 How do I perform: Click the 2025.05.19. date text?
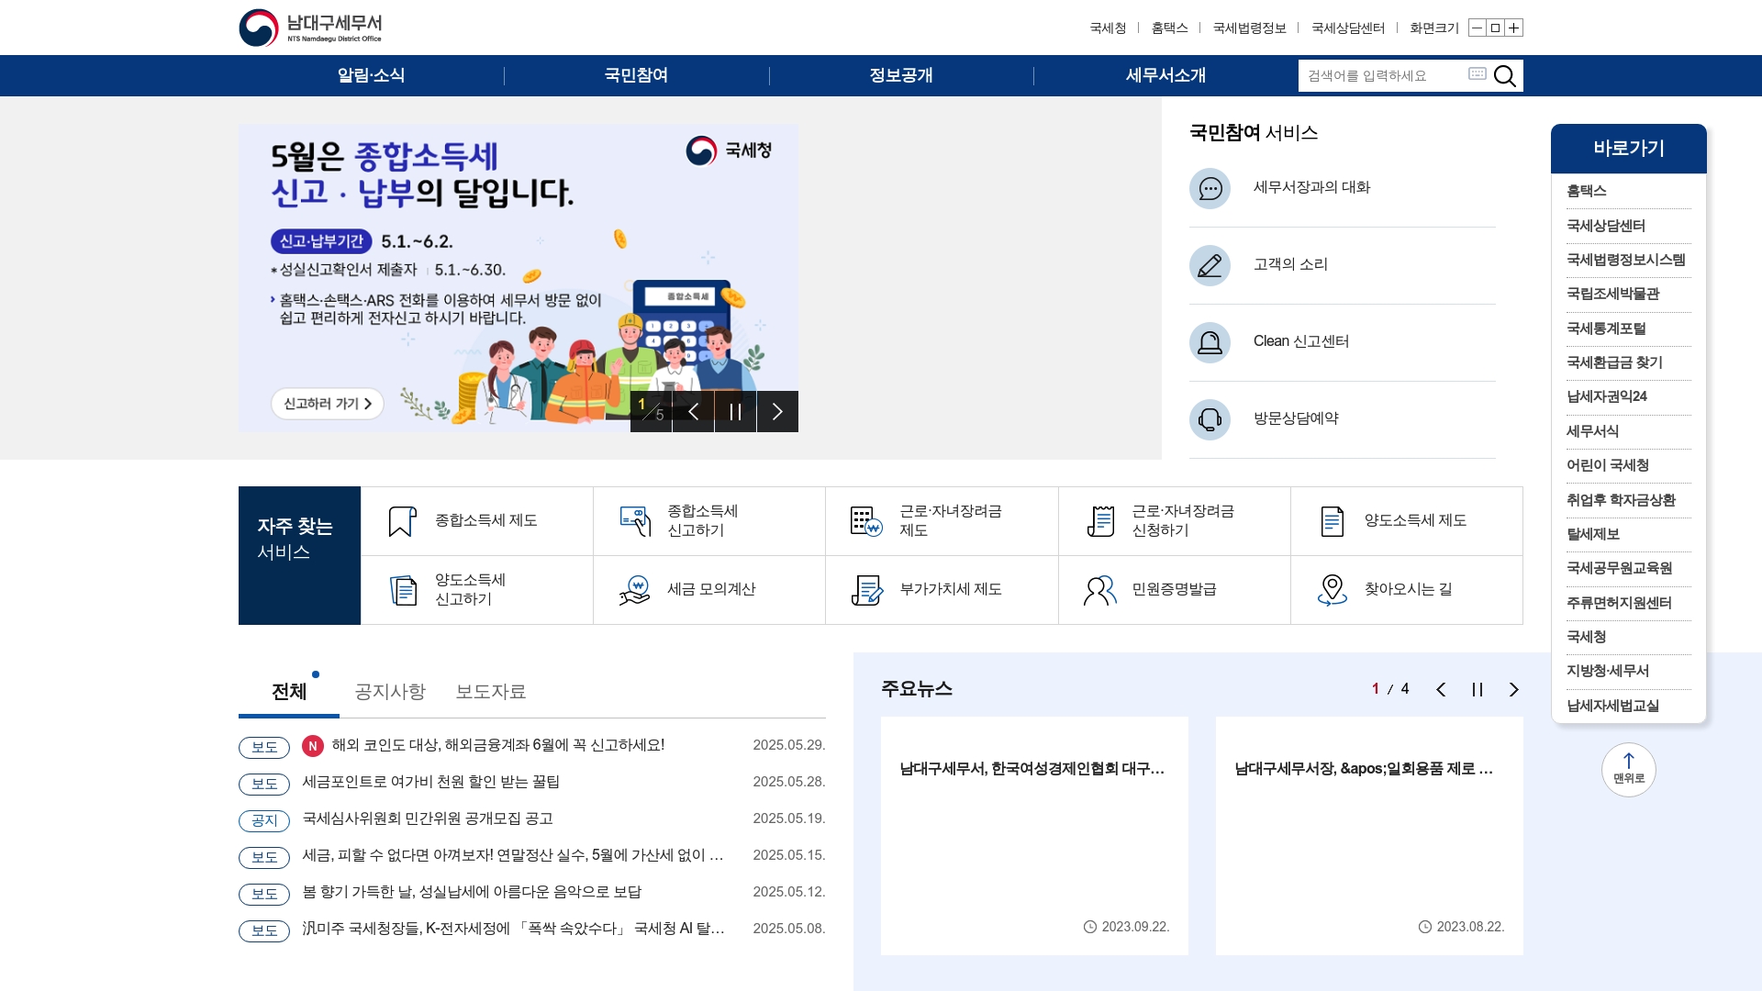[x=789, y=818]
